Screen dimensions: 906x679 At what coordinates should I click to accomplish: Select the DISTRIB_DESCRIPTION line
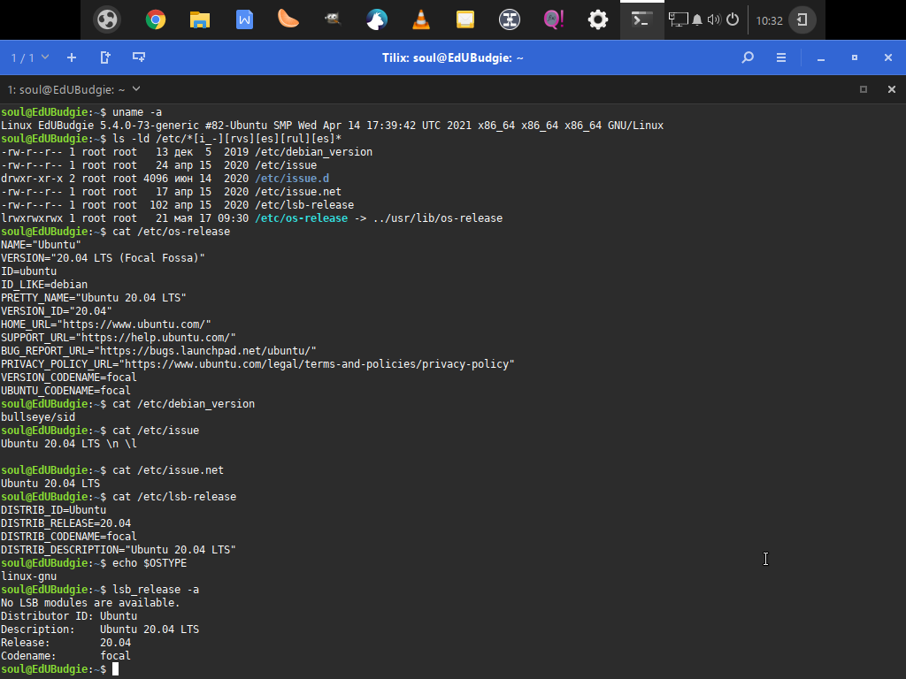[119, 550]
